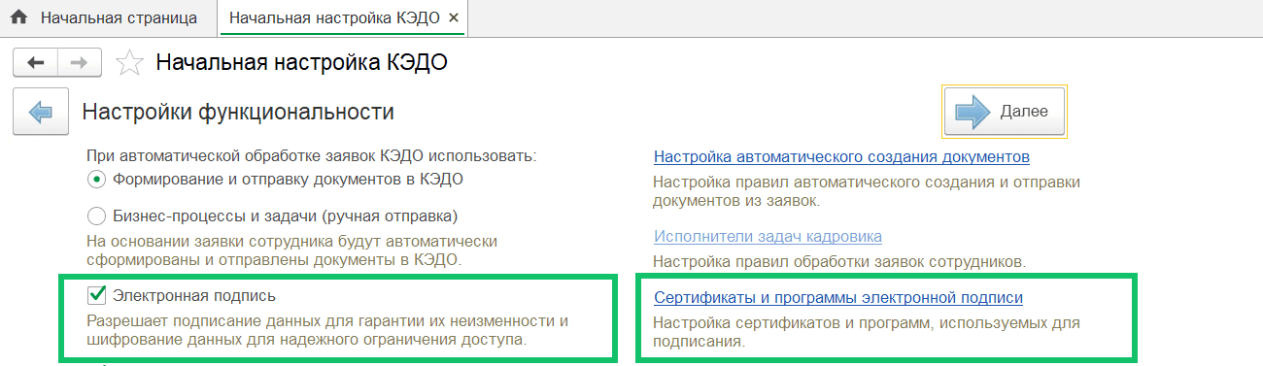Click the blue arrow icon inside Далее
Screen dimensions: 1263x366
point(973,112)
